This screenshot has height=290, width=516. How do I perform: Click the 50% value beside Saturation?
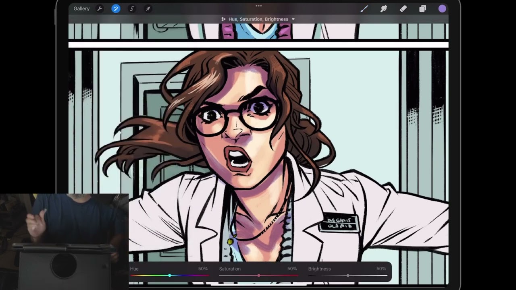coord(292,269)
